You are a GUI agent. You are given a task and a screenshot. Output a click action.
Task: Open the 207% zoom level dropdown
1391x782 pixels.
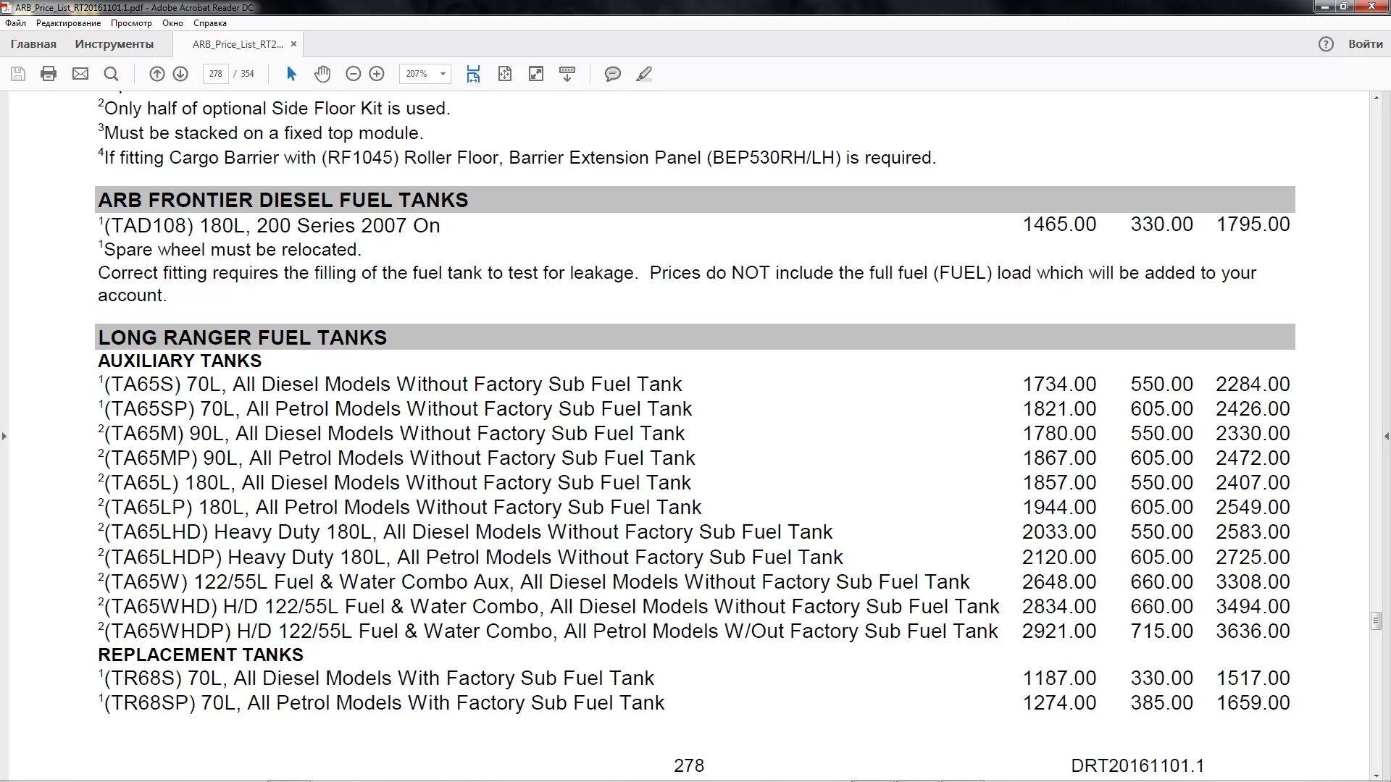point(443,74)
